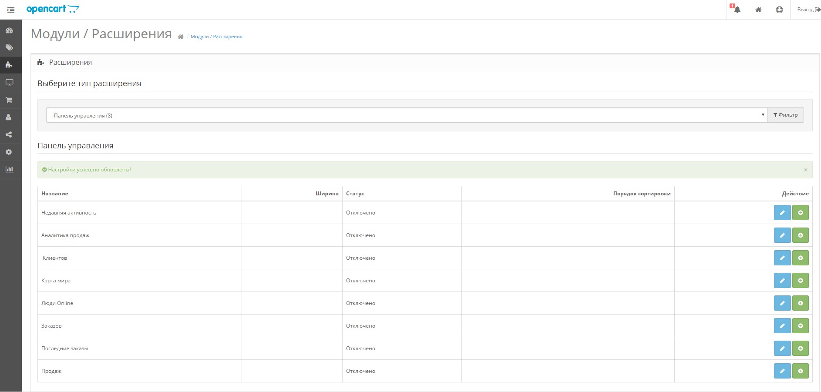821x392 pixels.
Task: Edit the Продаж extension
Action: 782,371
